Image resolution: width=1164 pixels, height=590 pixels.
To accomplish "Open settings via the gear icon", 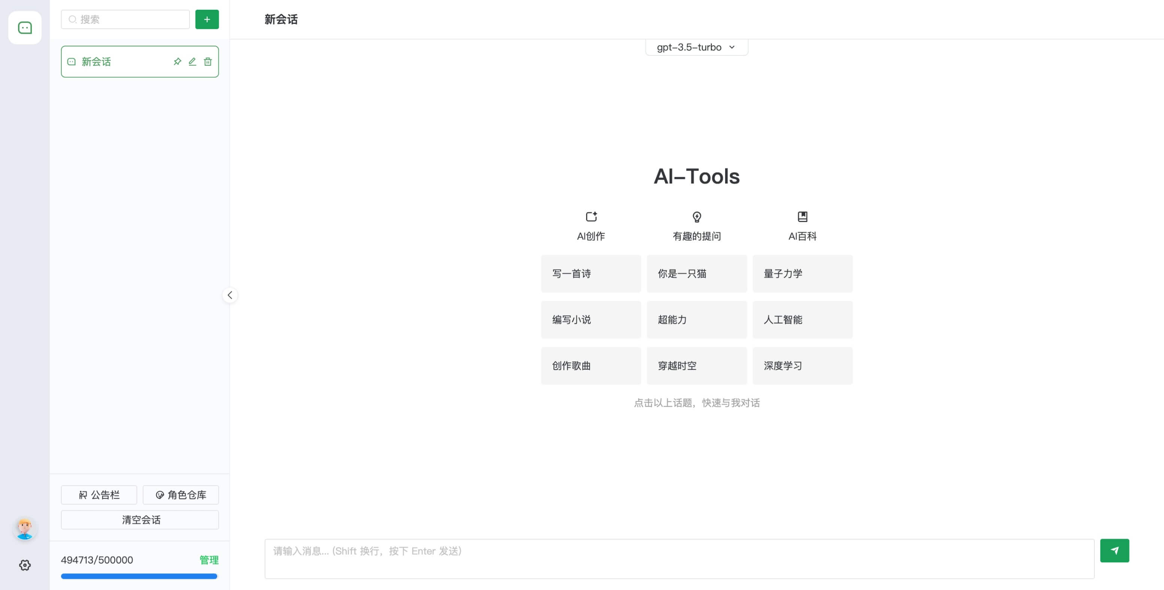I will click(25, 565).
